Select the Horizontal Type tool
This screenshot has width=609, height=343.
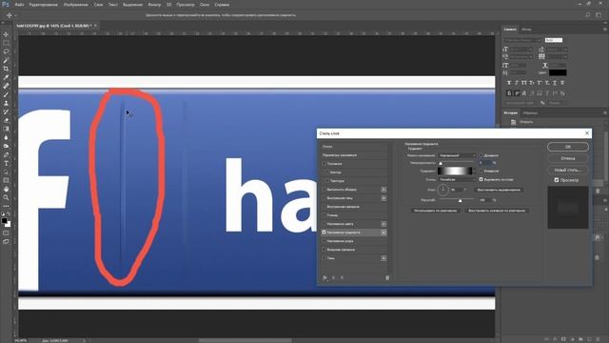[6, 163]
